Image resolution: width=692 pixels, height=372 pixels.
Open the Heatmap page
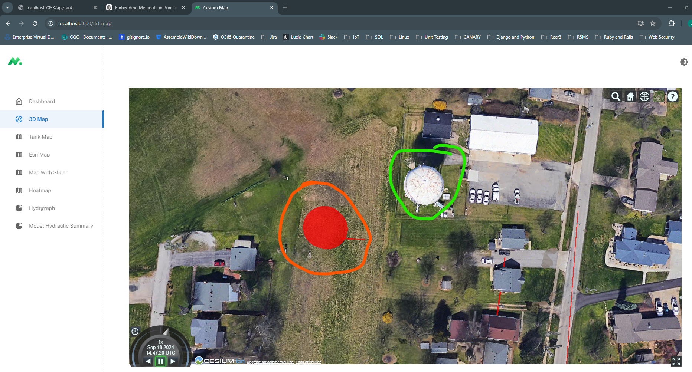pos(52,190)
